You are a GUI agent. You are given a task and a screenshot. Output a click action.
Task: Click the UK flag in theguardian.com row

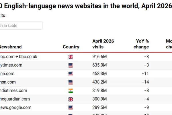pos(71,99)
